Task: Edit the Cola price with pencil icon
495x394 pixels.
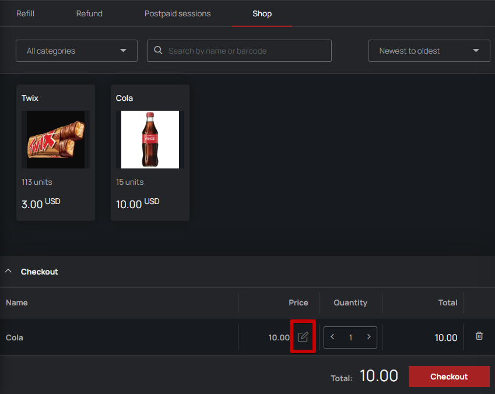Action: [x=303, y=337]
